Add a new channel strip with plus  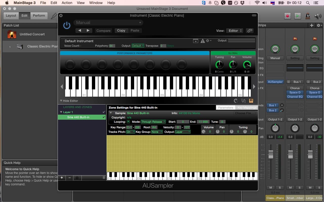tap(312, 25)
